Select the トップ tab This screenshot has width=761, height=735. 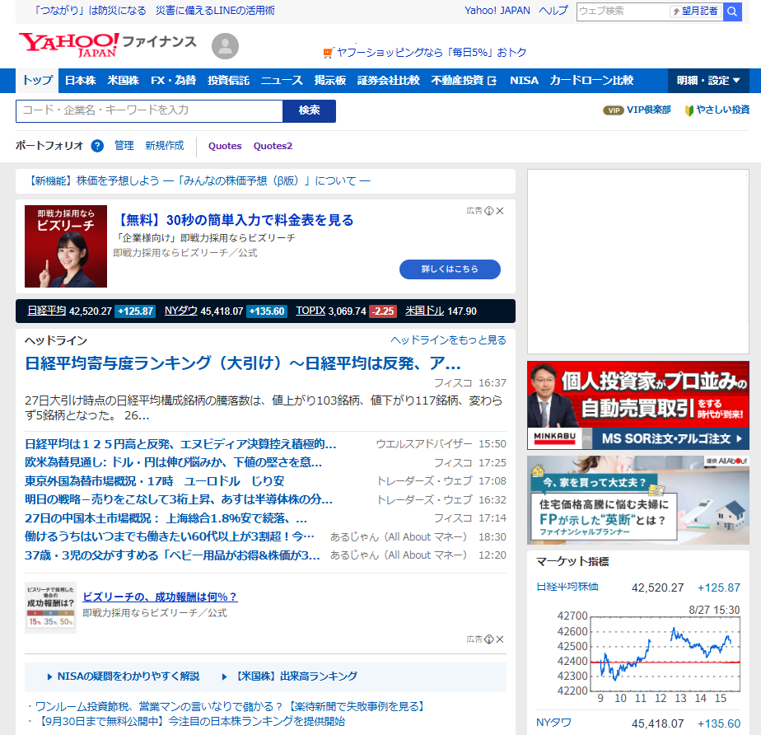pos(37,81)
